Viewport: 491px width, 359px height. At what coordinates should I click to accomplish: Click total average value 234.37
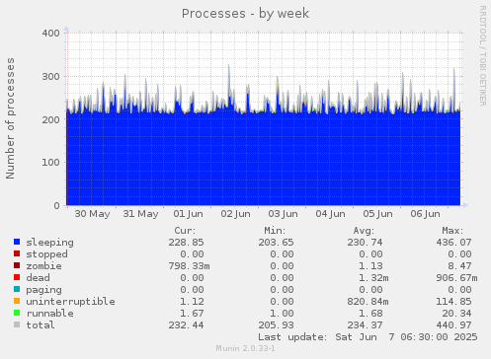coord(365,325)
